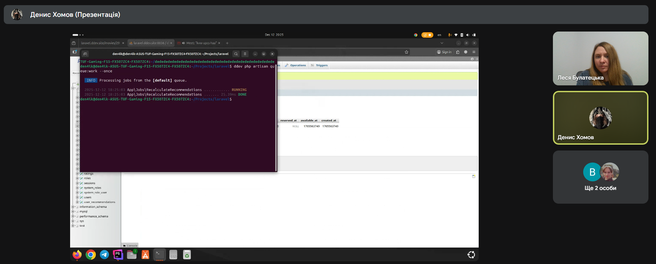Open the terminal hamburger menu
Image resolution: width=656 pixels, height=264 pixels.
(x=245, y=54)
